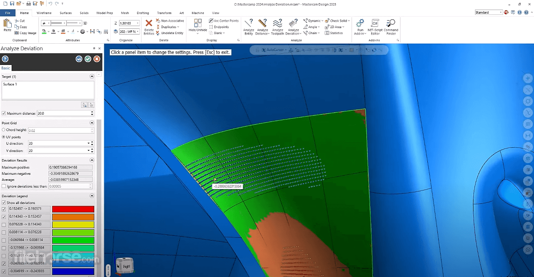The height and width of the screenshot is (277, 534).
Task: Click the Chain analyze button
Action: 311,33
